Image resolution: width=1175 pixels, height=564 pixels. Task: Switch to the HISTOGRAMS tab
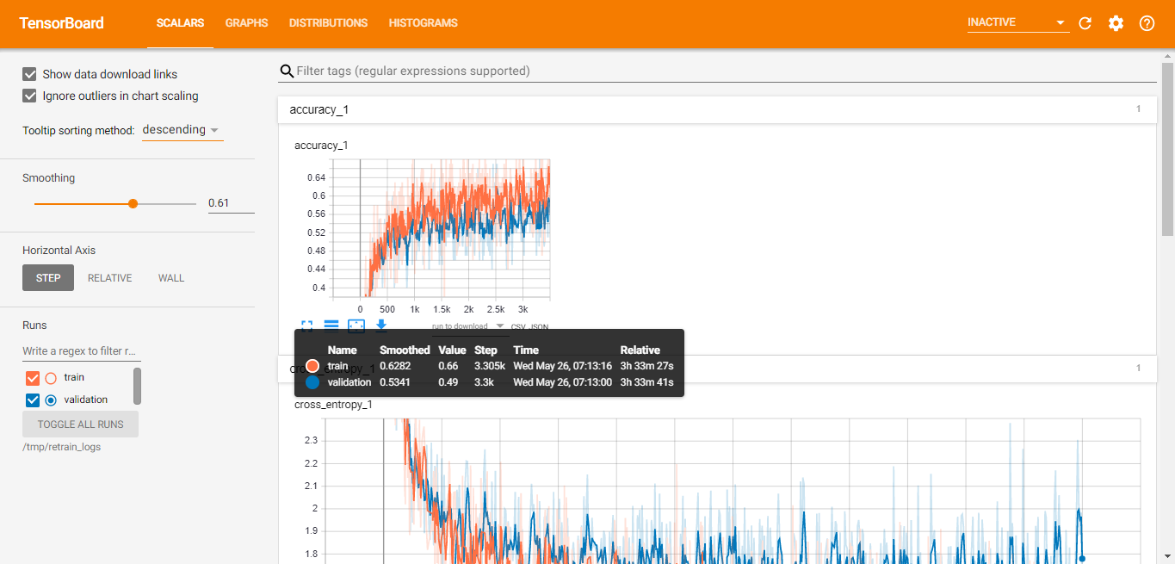(x=423, y=23)
